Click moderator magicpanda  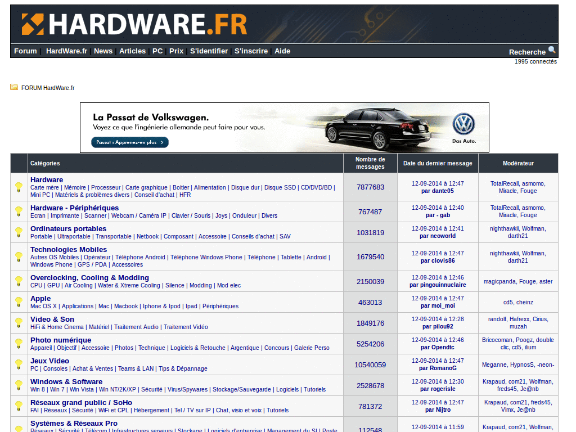pyautogui.click(x=499, y=281)
